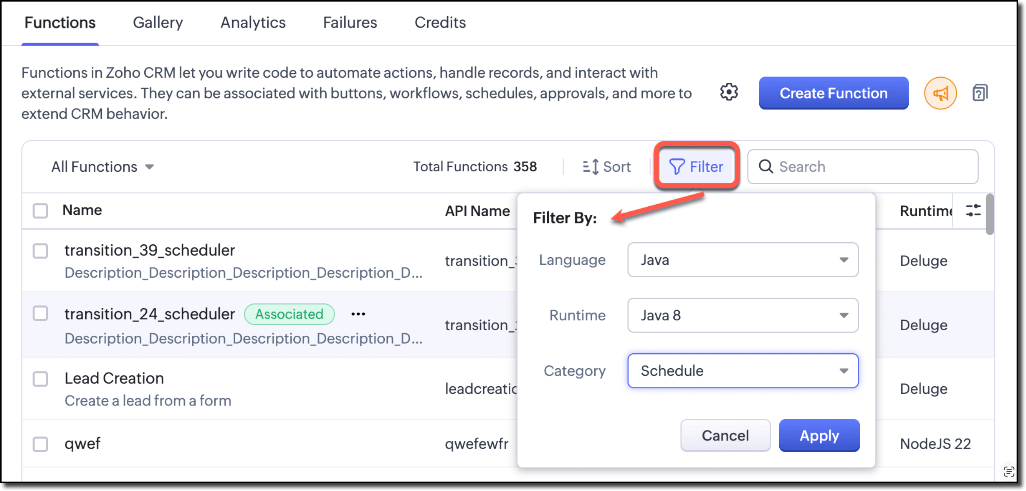Viewport: 1026px width, 491px height.
Task: Open the Runtime dropdown showing Java 8
Action: click(x=742, y=315)
